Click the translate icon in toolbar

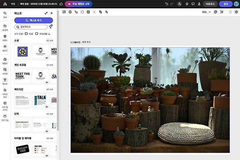107,12
